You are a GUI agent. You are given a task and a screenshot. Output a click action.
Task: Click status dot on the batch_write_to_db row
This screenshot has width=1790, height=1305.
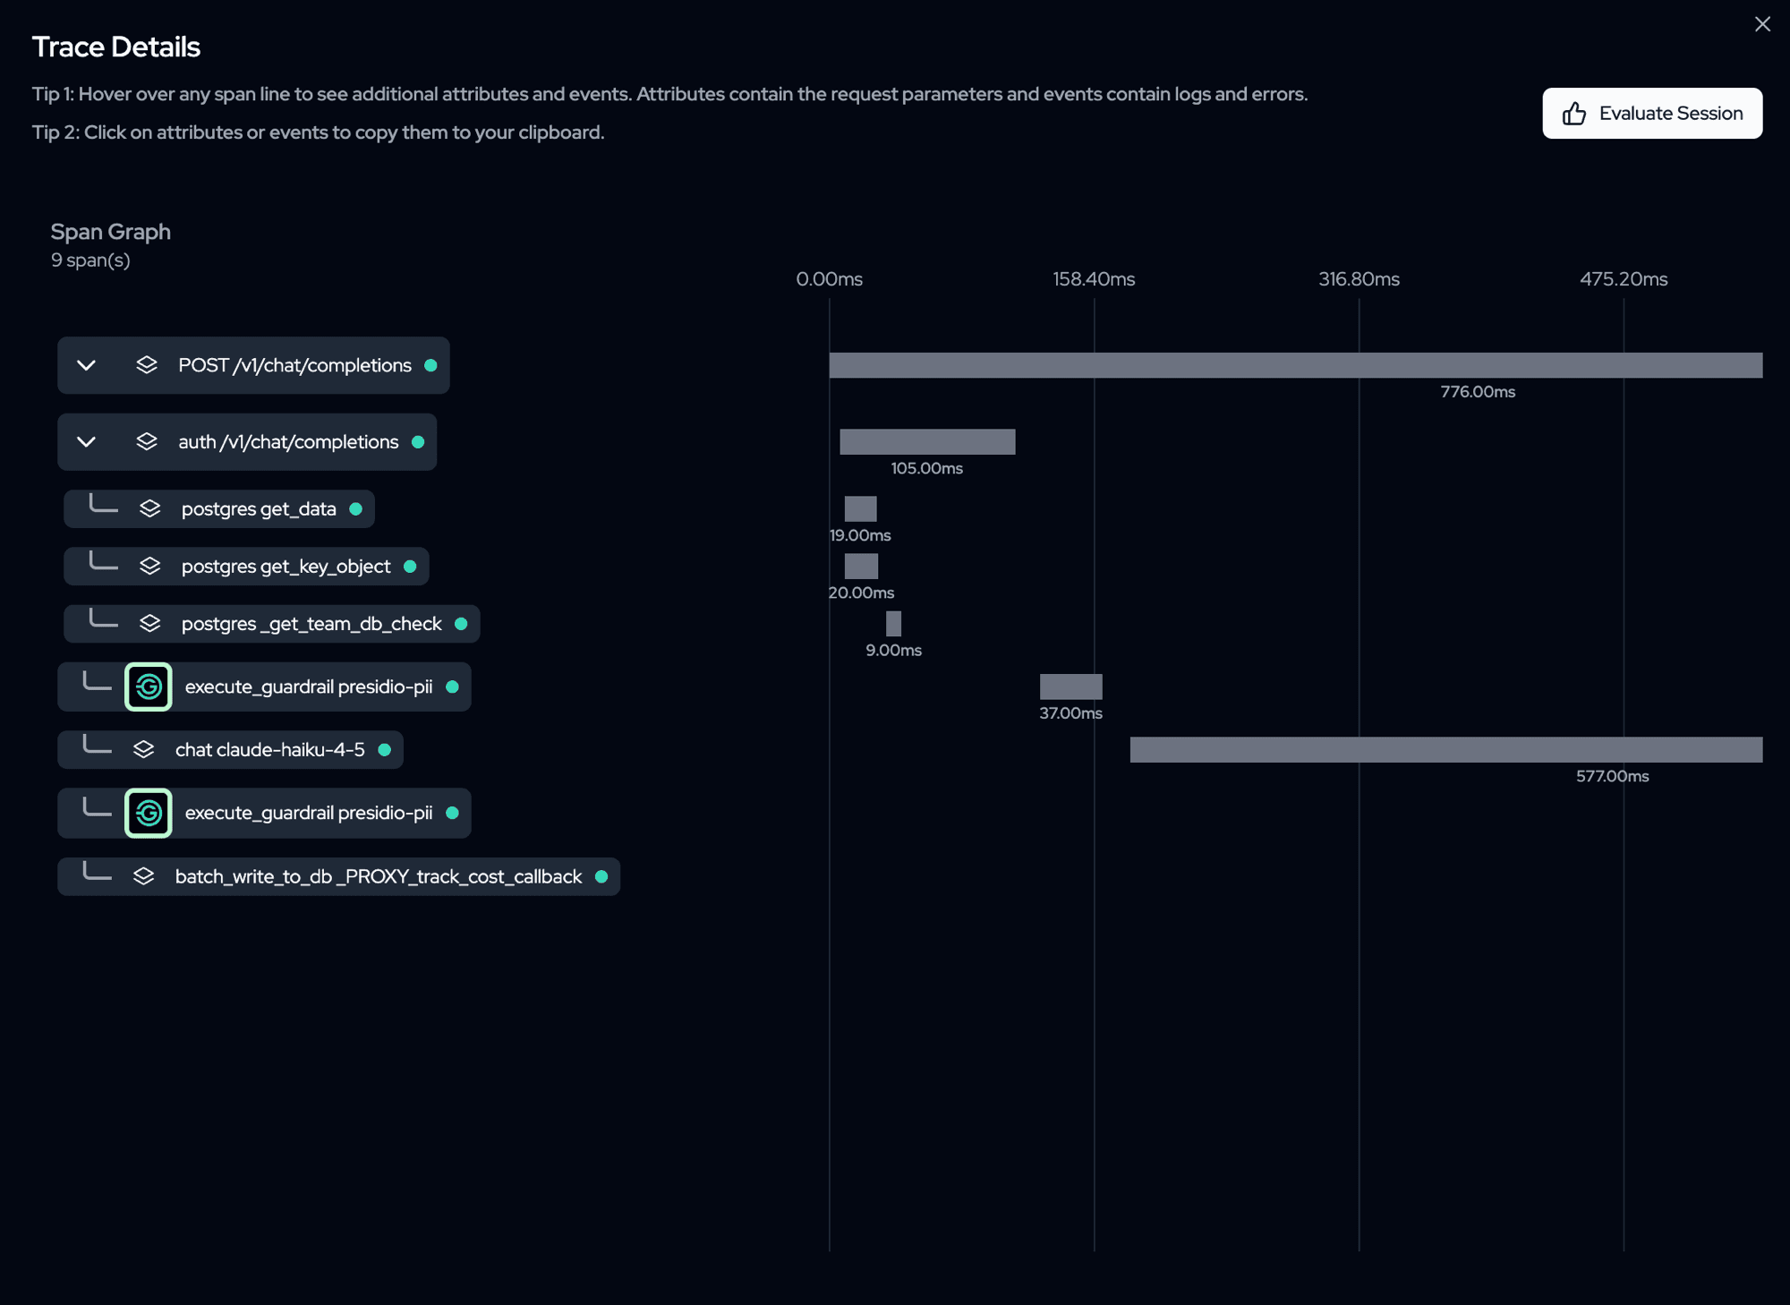point(601,877)
